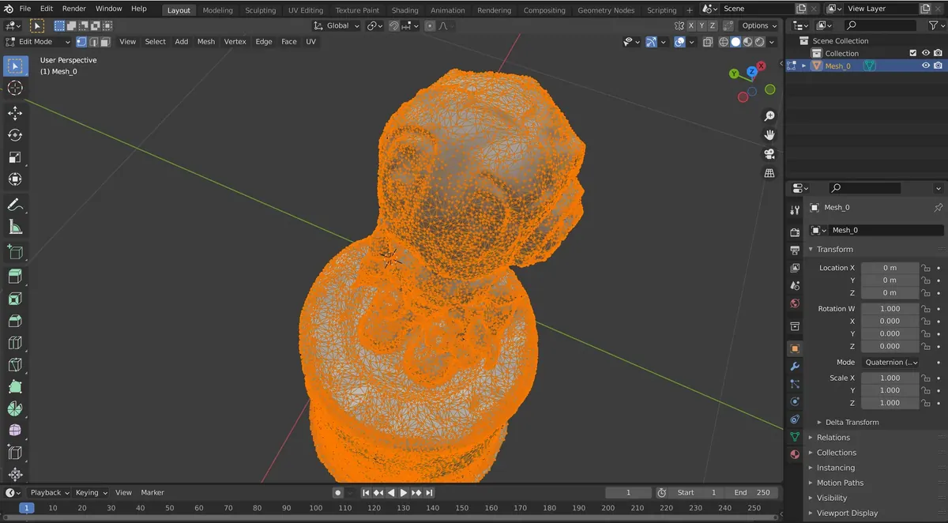Open the Material properties tab
The image size is (948, 523).
tap(795, 454)
